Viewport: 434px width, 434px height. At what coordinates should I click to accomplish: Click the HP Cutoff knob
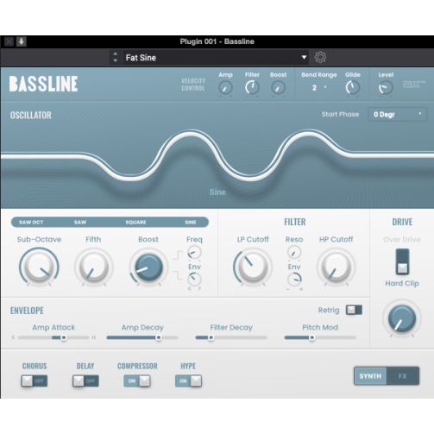336,267
